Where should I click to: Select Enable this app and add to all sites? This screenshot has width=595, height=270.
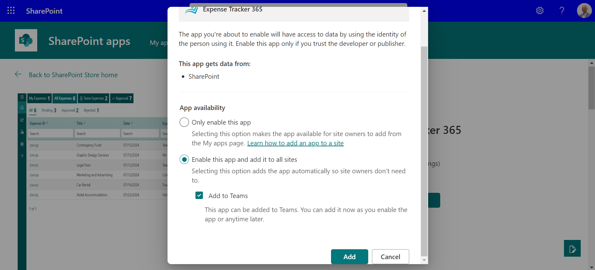pyautogui.click(x=184, y=159)
